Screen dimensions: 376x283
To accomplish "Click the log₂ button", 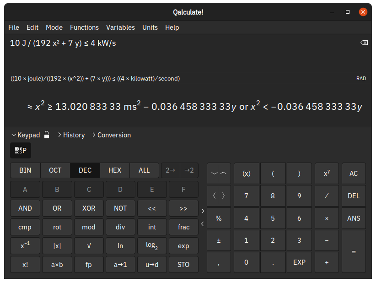I will coord(152,245).
